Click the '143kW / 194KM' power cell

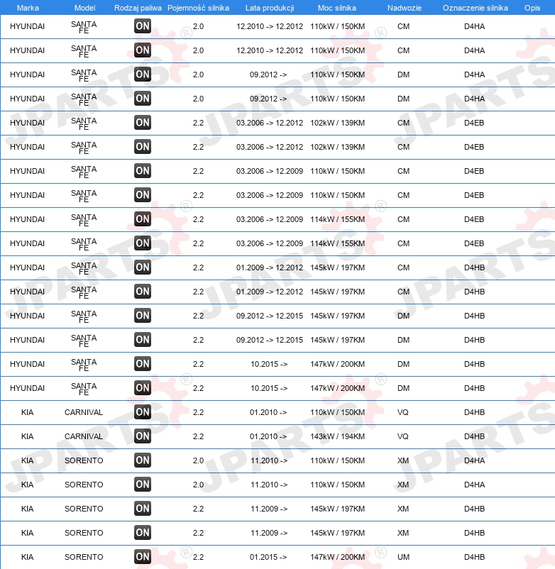click(x=338, y=436)
